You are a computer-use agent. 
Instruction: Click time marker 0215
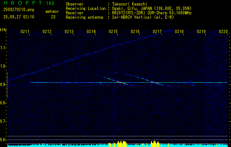pos(113,31)
